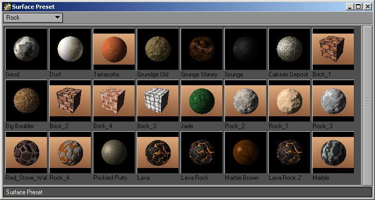Select the Geod surface preset thumbnail
Image resolution: width=375 pixels, height=200 pixels.
pyautogui.click(x=26, y=49)
